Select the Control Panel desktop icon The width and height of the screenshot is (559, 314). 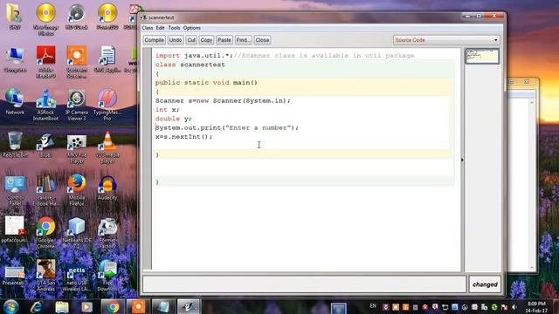pos(15,190)
